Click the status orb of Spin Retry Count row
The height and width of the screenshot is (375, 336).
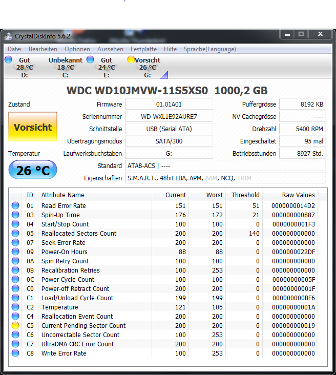click(15, 261)
